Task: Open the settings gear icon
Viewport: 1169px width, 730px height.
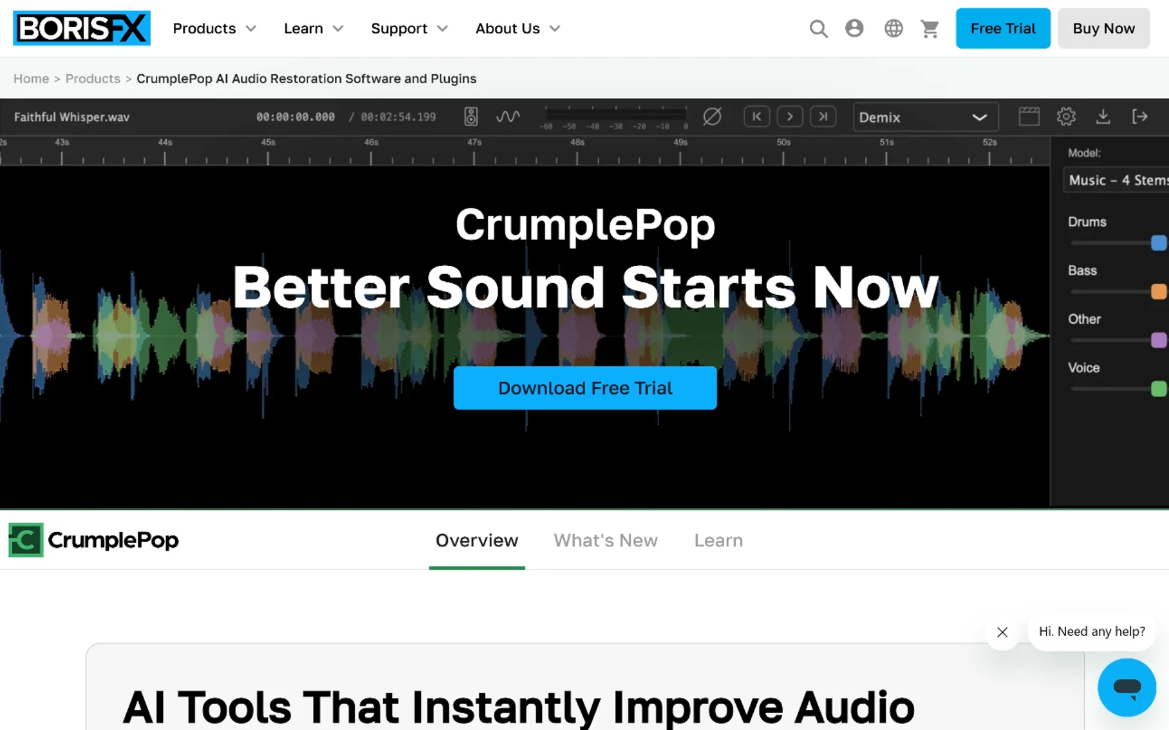Action: point(1066,117)
